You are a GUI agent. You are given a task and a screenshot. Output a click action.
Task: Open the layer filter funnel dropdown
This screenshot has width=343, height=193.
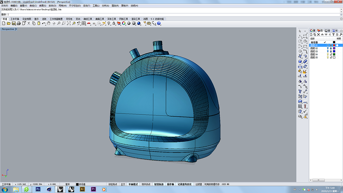tap(334, 35)
